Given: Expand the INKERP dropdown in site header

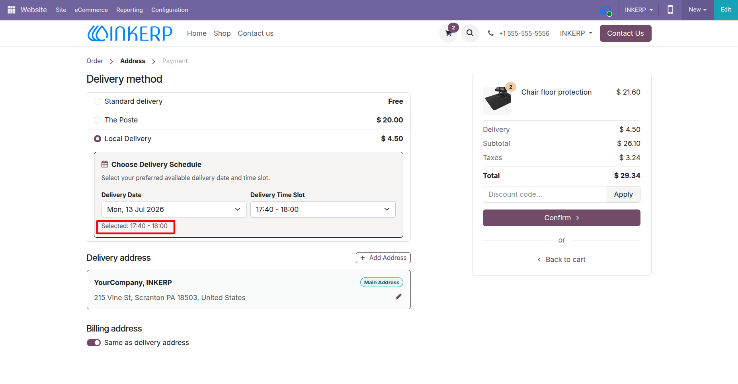Looking at the screenshot, I should coord(576,33).
